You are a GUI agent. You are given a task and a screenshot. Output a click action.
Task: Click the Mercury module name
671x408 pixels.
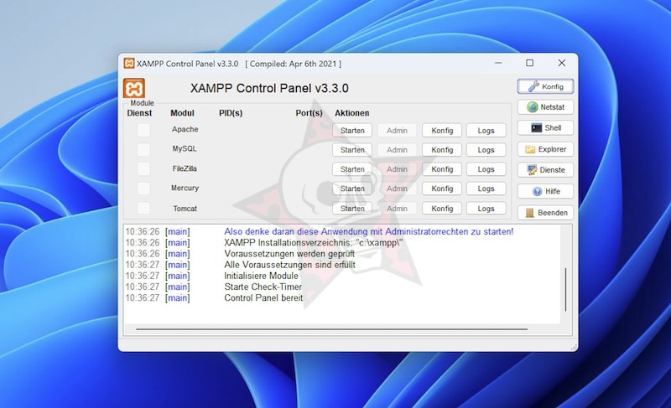pos(185,188)
